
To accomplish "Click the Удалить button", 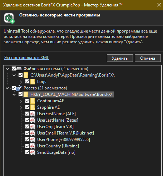I will (x=120, y=58).
